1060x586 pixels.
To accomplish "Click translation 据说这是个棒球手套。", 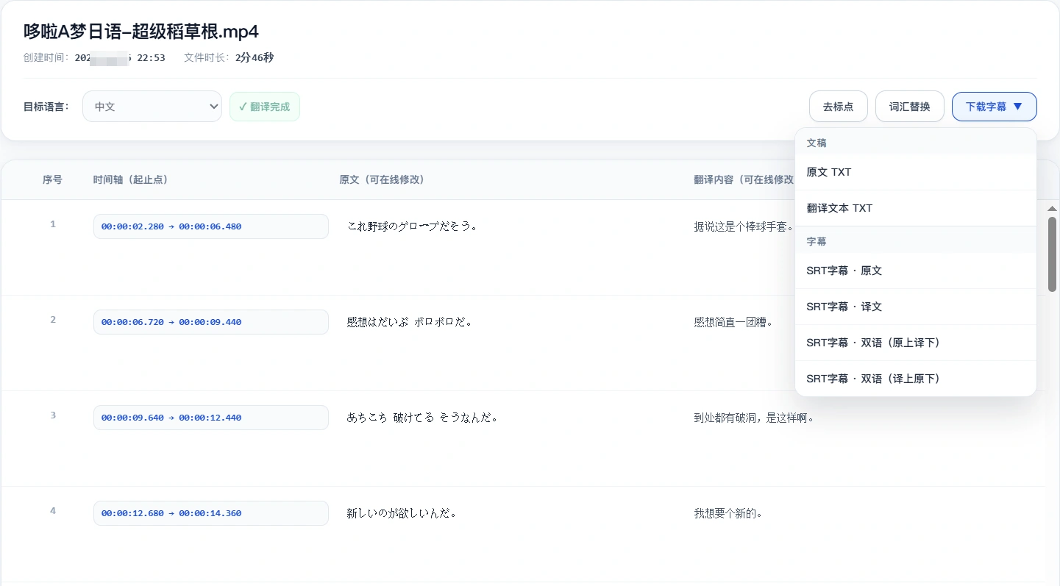I will pos(744,227).
